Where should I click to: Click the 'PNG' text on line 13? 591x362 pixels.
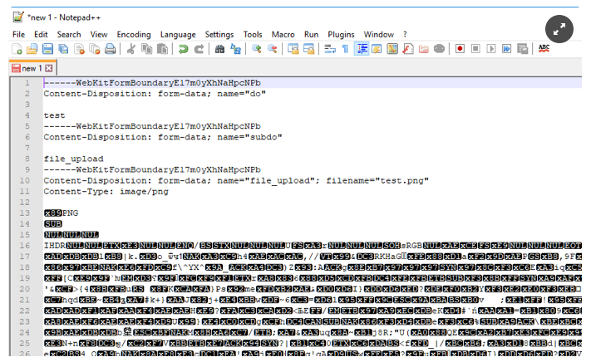coord(71,213)
